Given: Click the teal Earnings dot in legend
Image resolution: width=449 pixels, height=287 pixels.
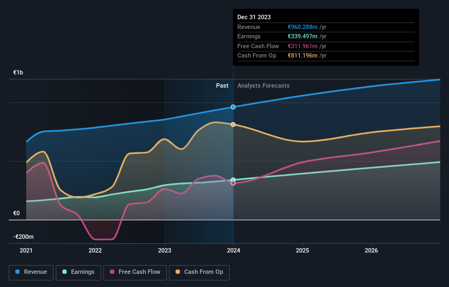Looking at the screenshot, I should (x=65, y=272).
